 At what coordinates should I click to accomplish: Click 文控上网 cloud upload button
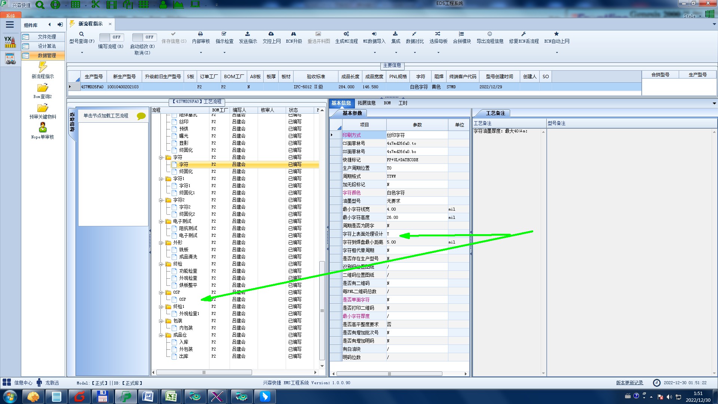coord(271,37)
